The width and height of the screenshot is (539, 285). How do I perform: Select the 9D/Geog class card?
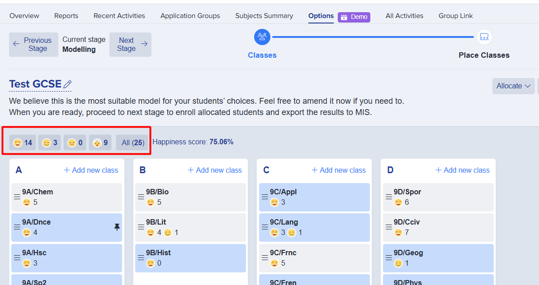(438, 258)
